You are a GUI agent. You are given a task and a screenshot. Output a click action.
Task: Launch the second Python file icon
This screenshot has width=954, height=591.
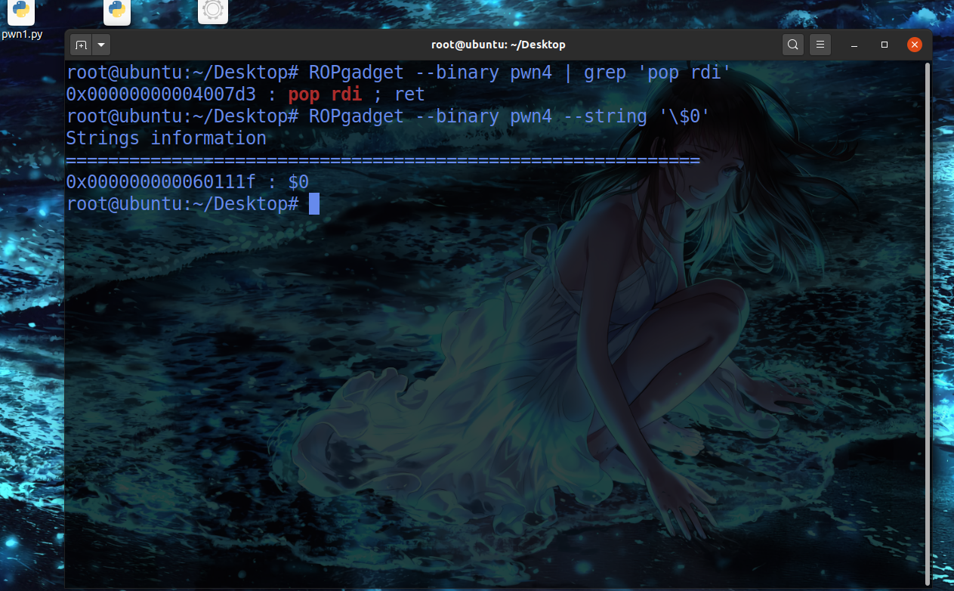(116, 11)
